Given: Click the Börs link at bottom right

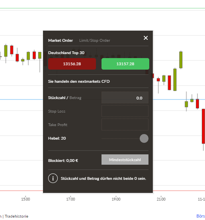Looking at the screenshot, I should click(x=201, y=216).
